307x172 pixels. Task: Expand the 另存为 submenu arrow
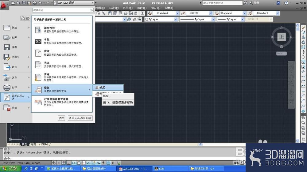29,57
